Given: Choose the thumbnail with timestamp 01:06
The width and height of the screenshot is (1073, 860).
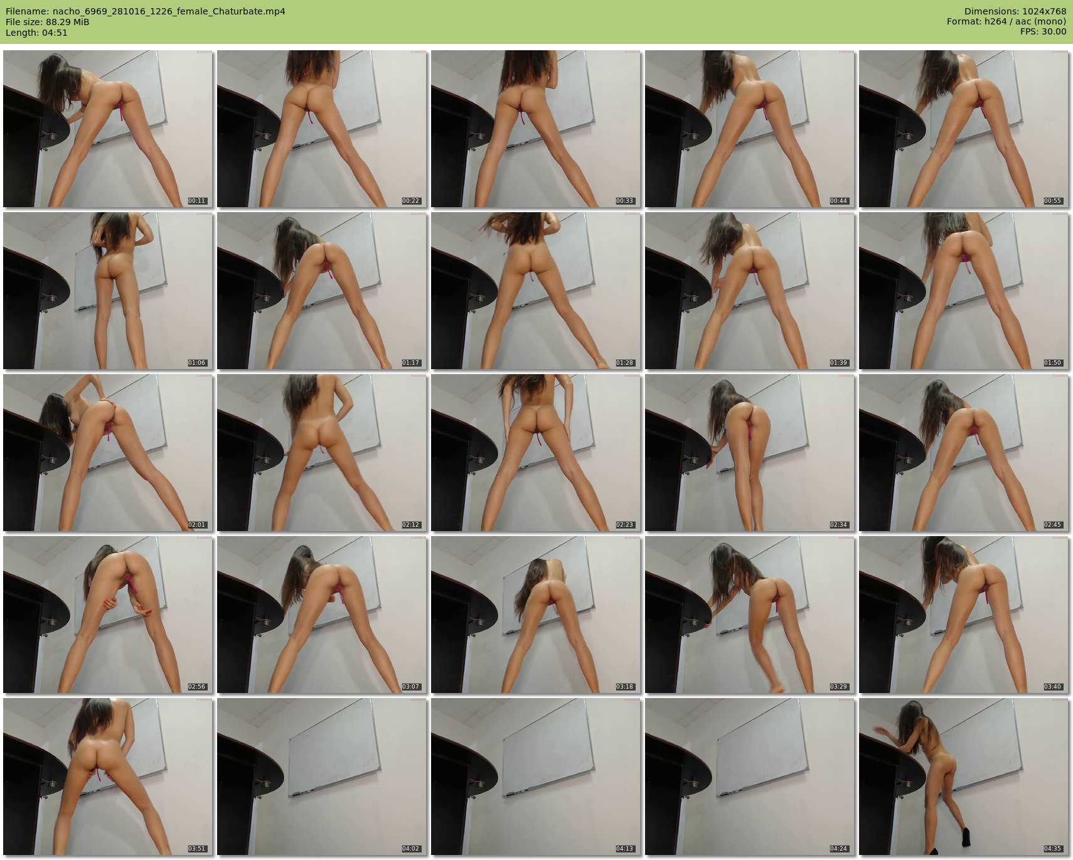Looking at the screenshot, I should 108,291.
